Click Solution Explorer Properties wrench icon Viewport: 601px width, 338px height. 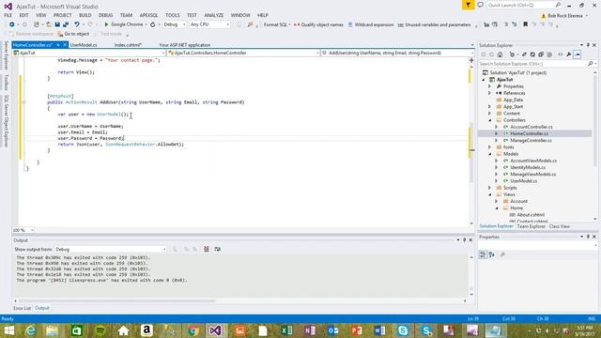(x=569, y=54)
